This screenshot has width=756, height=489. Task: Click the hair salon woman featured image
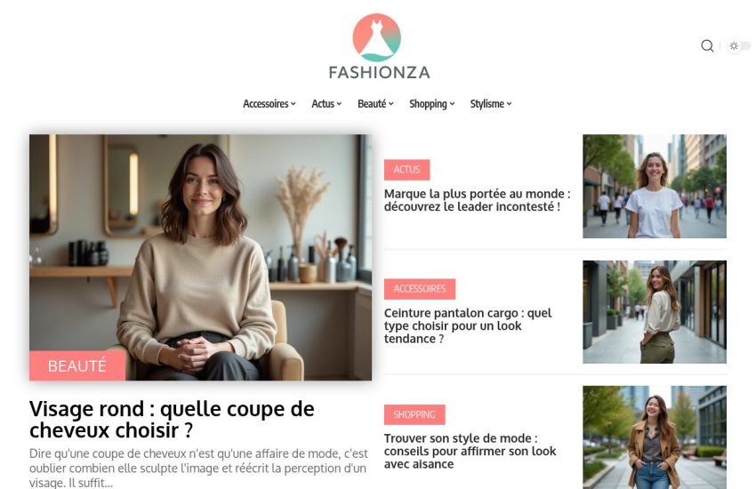pos(201,257)
